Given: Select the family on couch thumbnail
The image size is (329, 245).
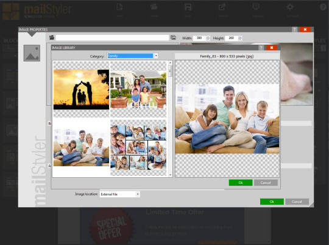Looking at the screenshot, I should click(81, 147).
